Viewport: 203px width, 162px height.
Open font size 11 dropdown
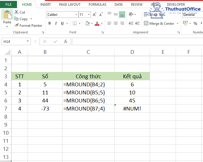pyautogui.click(x=89, y=14)
